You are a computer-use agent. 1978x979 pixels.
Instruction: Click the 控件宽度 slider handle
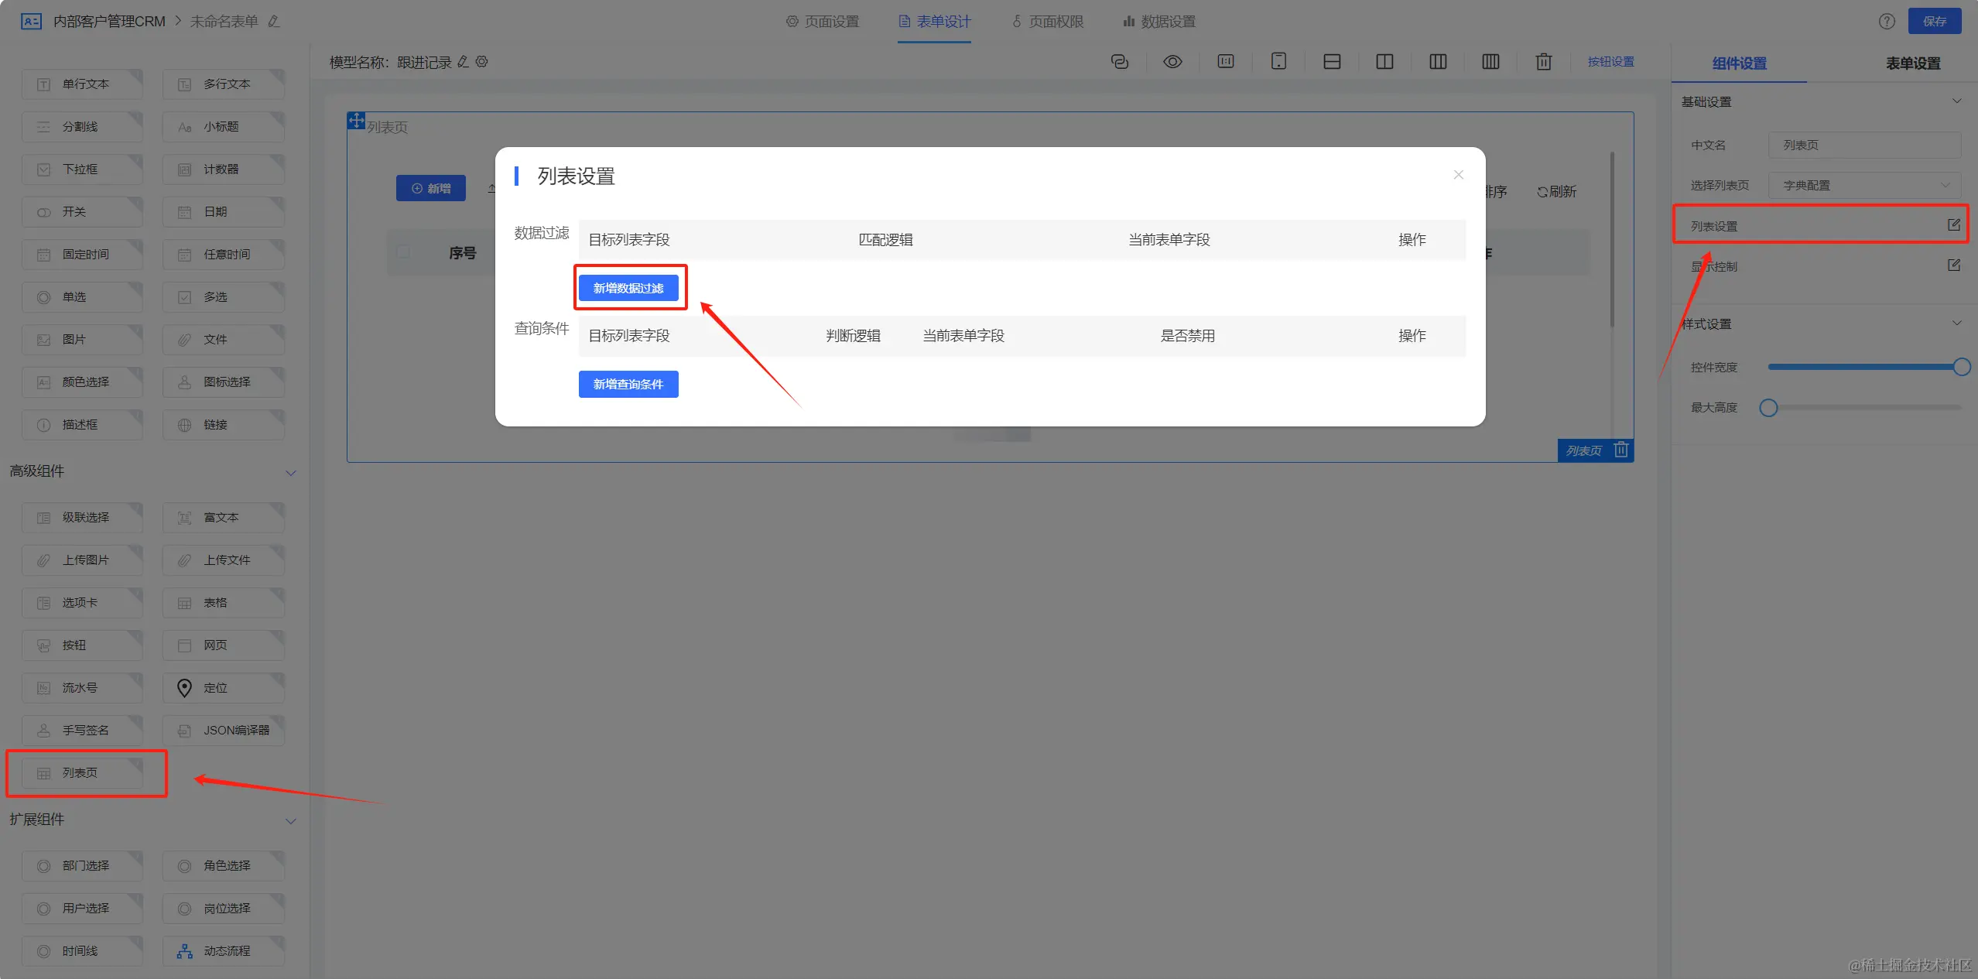tap(1960, 367)
